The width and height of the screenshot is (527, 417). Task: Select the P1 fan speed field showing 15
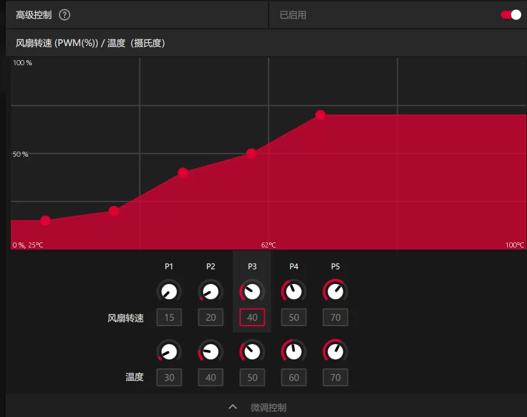[169, 317]
